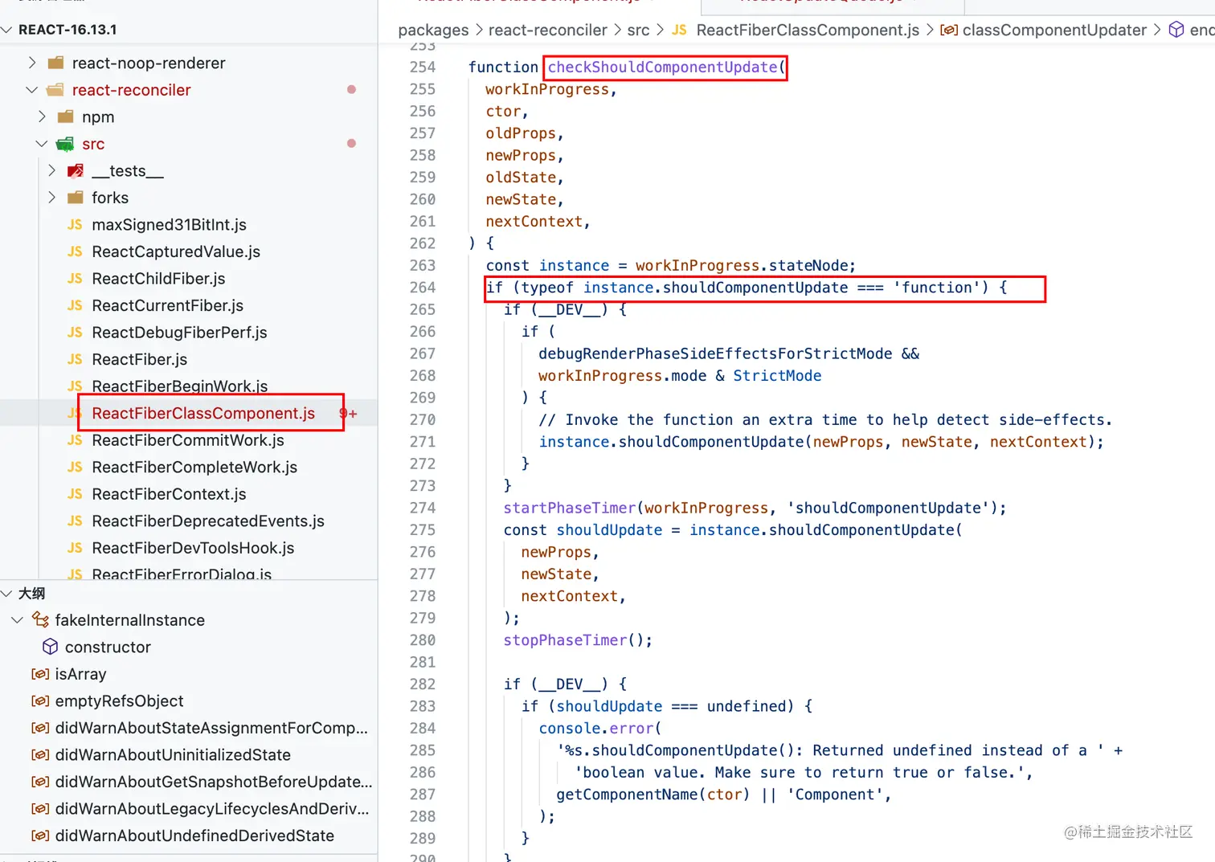
Task: Click constructor method symbol icon
Action: [x=50, y=647]
